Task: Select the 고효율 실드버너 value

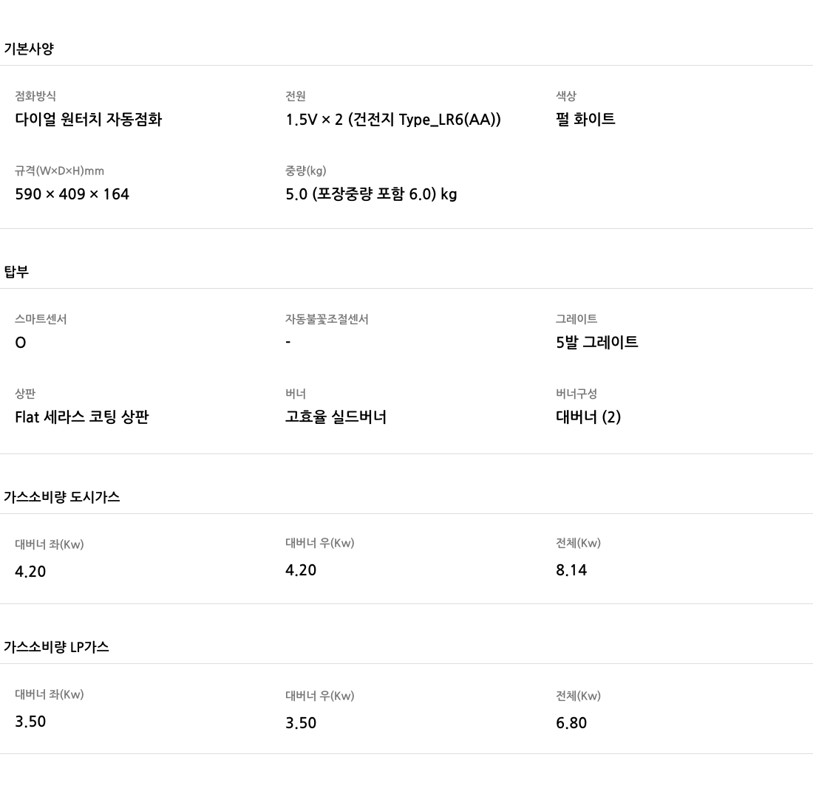Action: (336, 417)
